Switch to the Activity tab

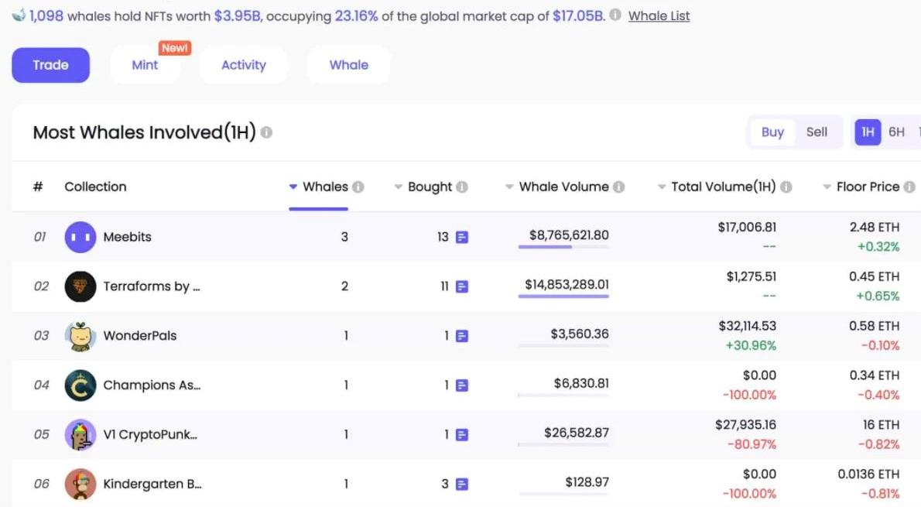click(243, 65)
